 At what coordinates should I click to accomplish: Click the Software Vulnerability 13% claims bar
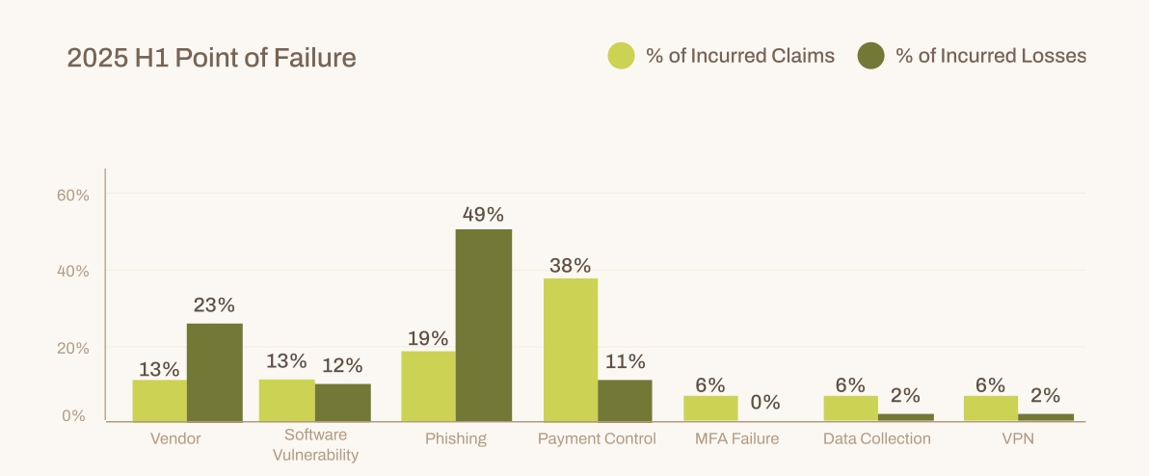[x=287, y=401]
